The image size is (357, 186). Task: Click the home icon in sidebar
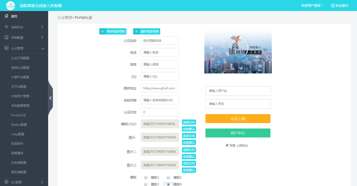(x=7, y=16)
